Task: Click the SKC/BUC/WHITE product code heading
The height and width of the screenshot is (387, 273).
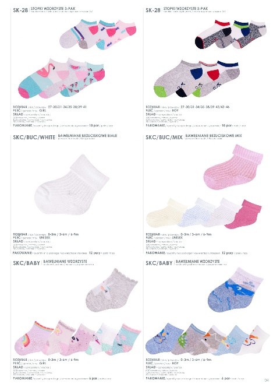Action: point(34,138)
